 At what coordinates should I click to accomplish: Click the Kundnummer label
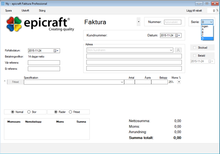(x=97, y=35)
